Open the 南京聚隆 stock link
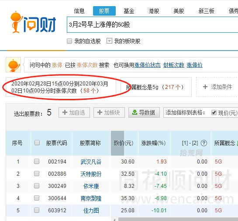The width and height of the screenshot is (238, 221). 91,198
